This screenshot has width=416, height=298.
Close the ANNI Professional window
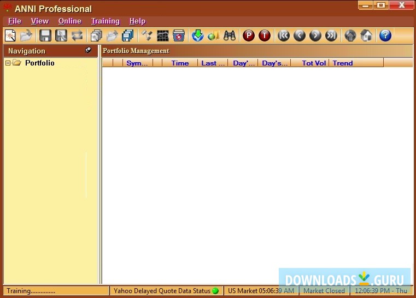point(401,5)
